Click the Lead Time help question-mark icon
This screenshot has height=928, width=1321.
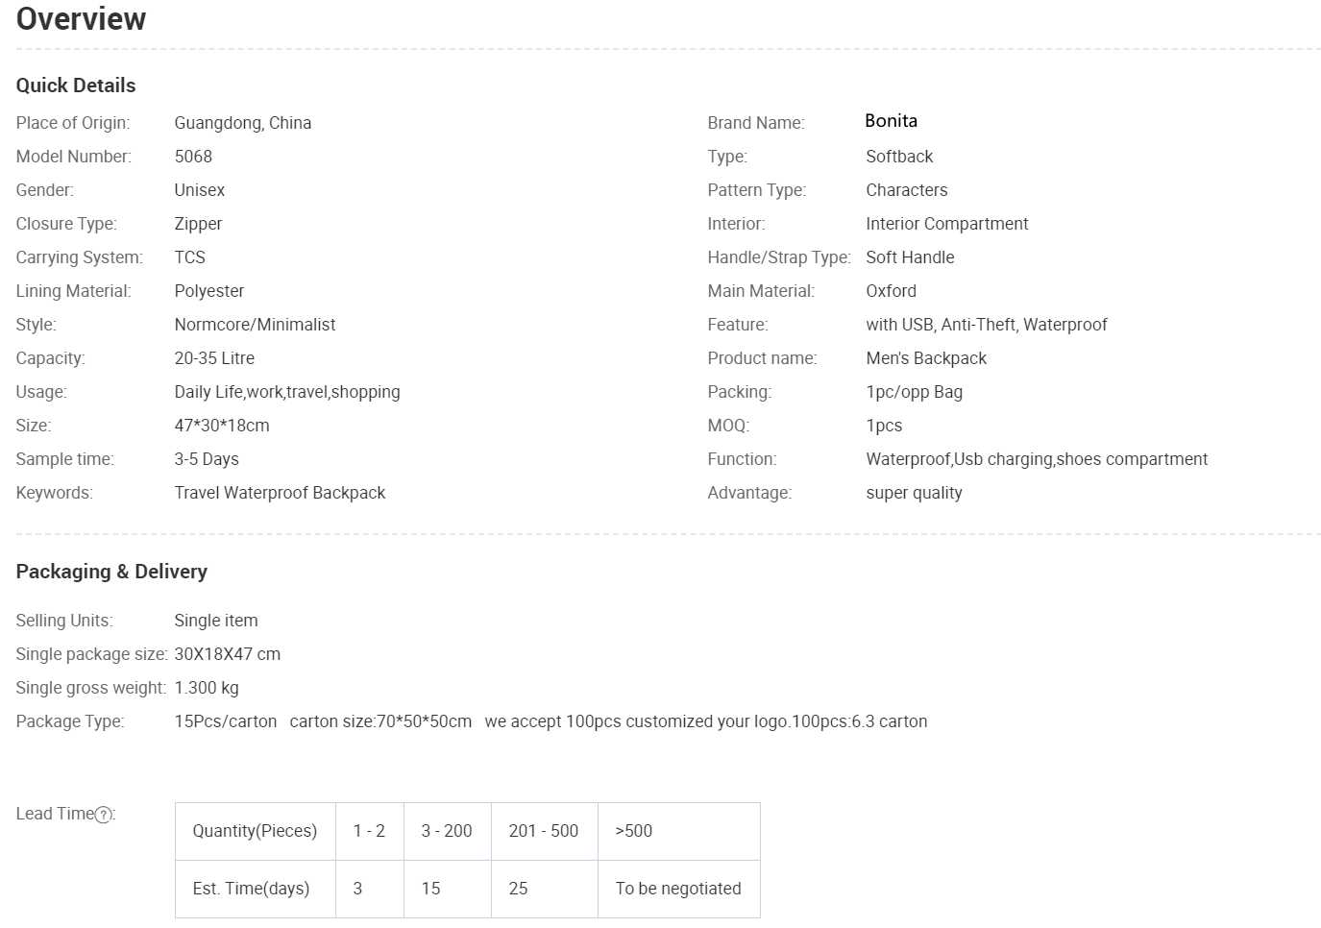click(x=104, y=815)
